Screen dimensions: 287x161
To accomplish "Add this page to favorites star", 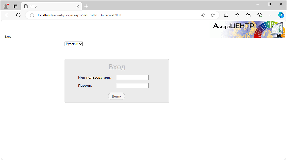I will 213,15.
